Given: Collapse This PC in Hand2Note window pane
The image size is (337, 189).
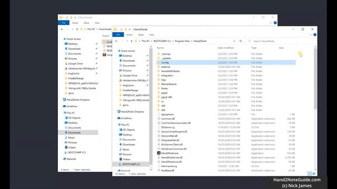Looking at the screenshot, I should click(x=119, y=125).
